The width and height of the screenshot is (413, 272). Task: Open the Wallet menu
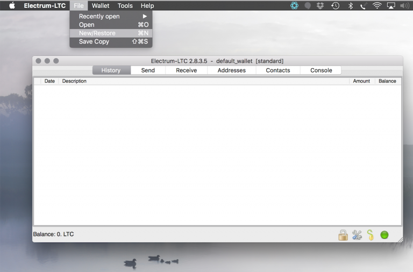(101, 5)
